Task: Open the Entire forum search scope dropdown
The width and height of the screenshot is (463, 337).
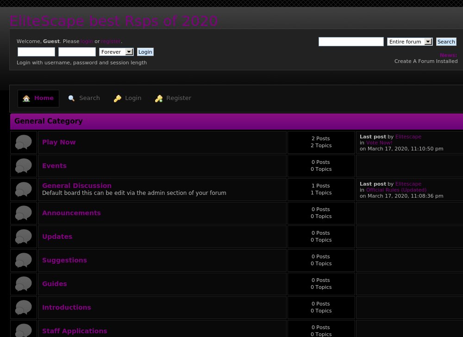Action: coord(409,42)
